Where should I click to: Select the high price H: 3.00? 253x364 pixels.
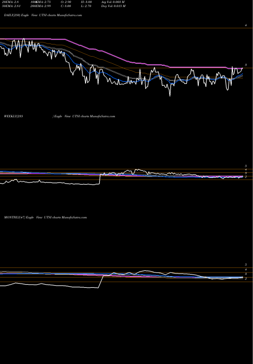87,2
